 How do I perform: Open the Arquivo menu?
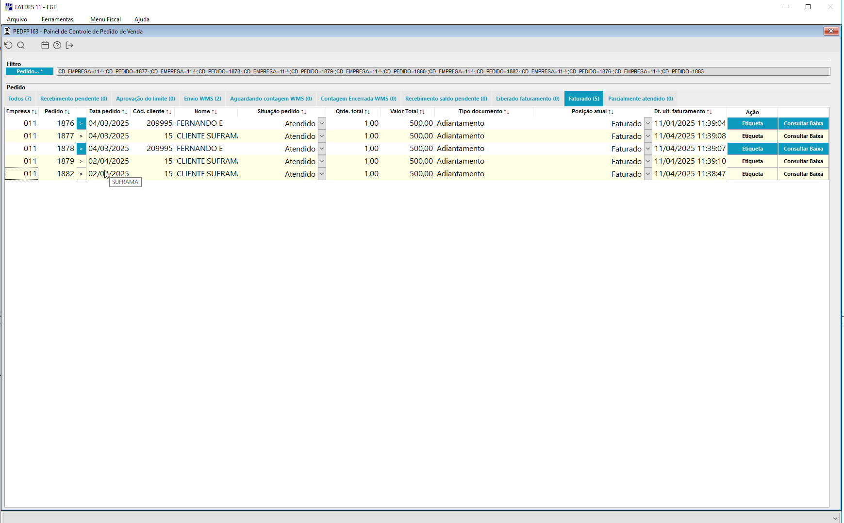17,19
